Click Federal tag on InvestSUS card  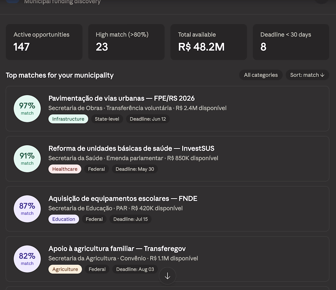point(97,169)
